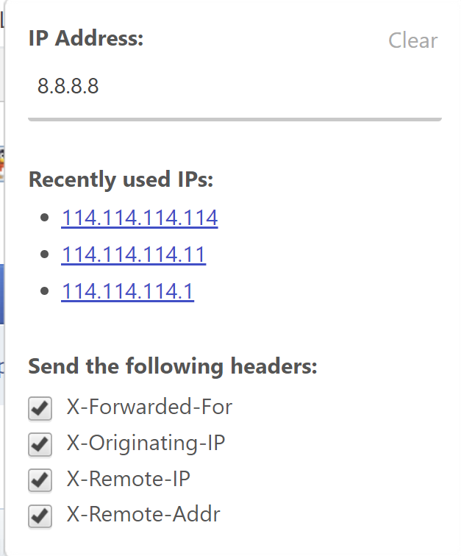Disable the X-Remote-IP header checkbox
This screenshot has width=461, height=556.
(40, 480)
